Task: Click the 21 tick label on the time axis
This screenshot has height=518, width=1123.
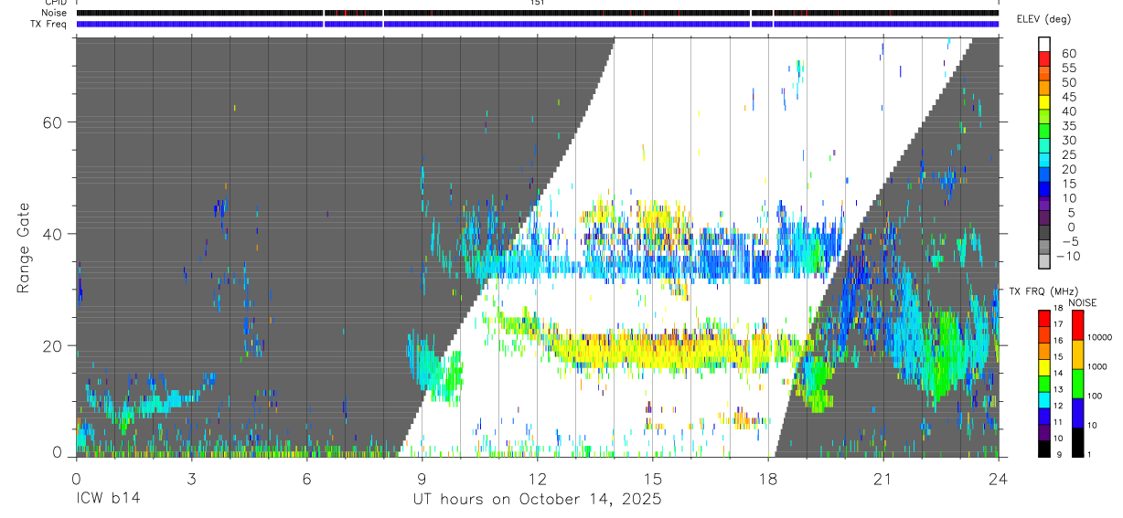Action: point(882,478)
